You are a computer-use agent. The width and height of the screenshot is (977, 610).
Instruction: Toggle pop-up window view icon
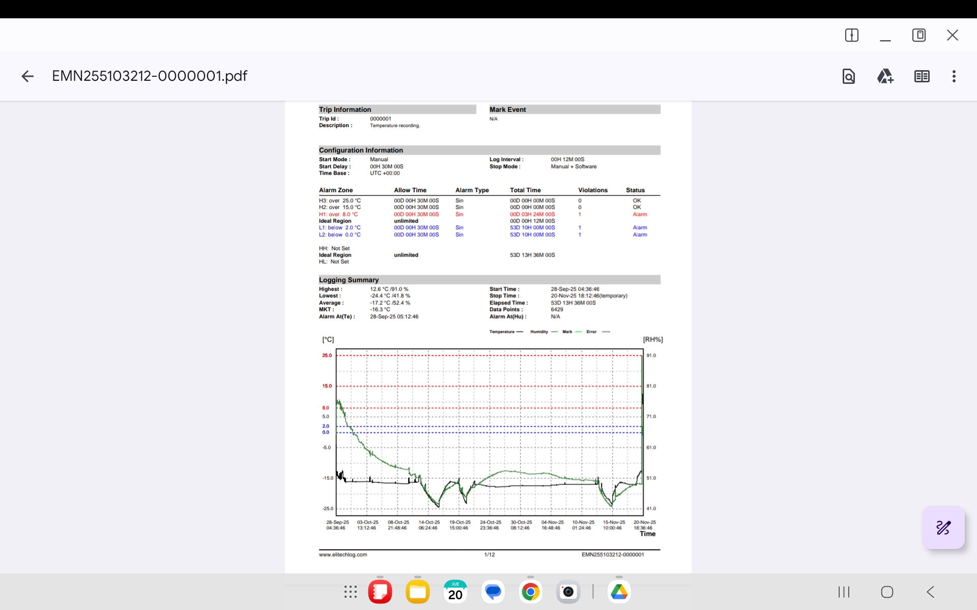pyautogui.click(x=918, y=35)
